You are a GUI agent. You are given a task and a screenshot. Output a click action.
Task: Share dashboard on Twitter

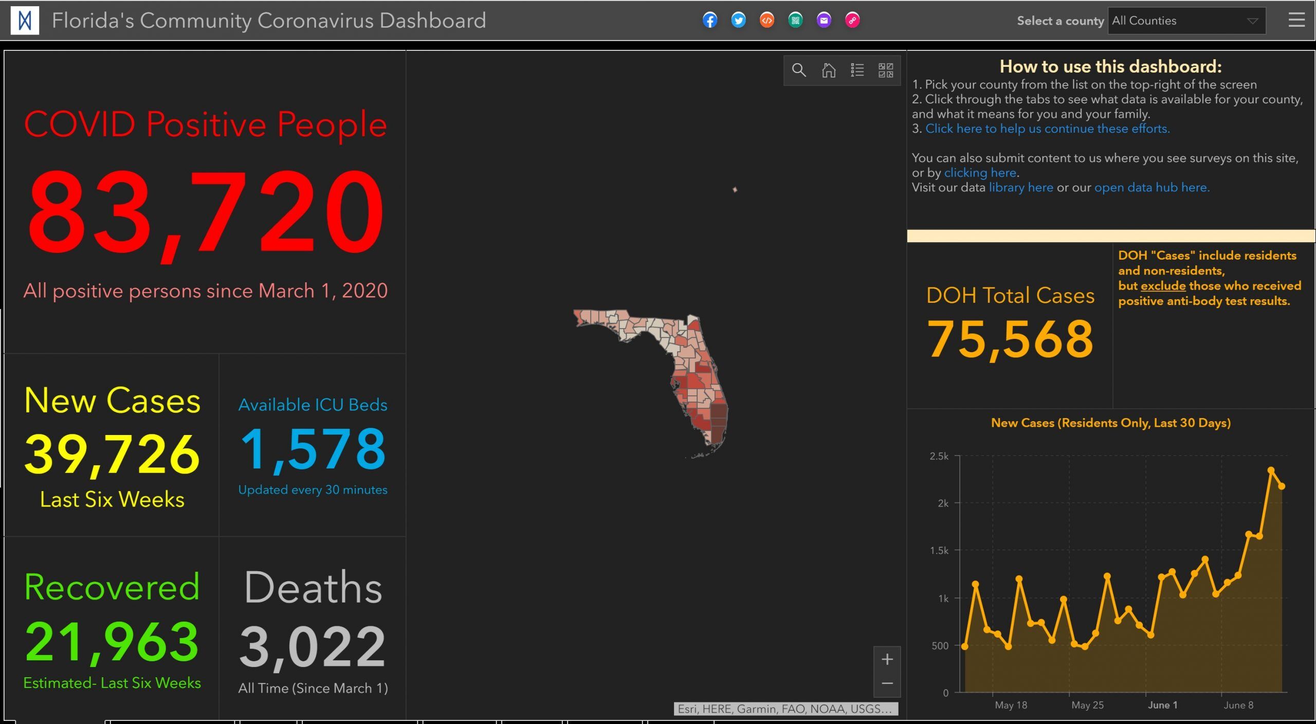click(739, 21)
